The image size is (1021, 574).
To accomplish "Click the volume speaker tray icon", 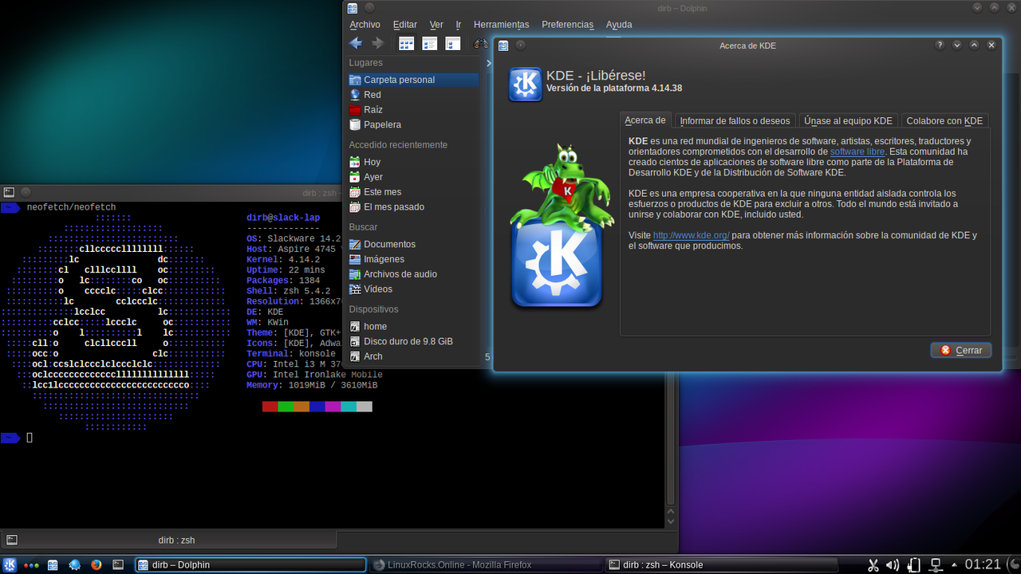I will click(x=893, y=564).
